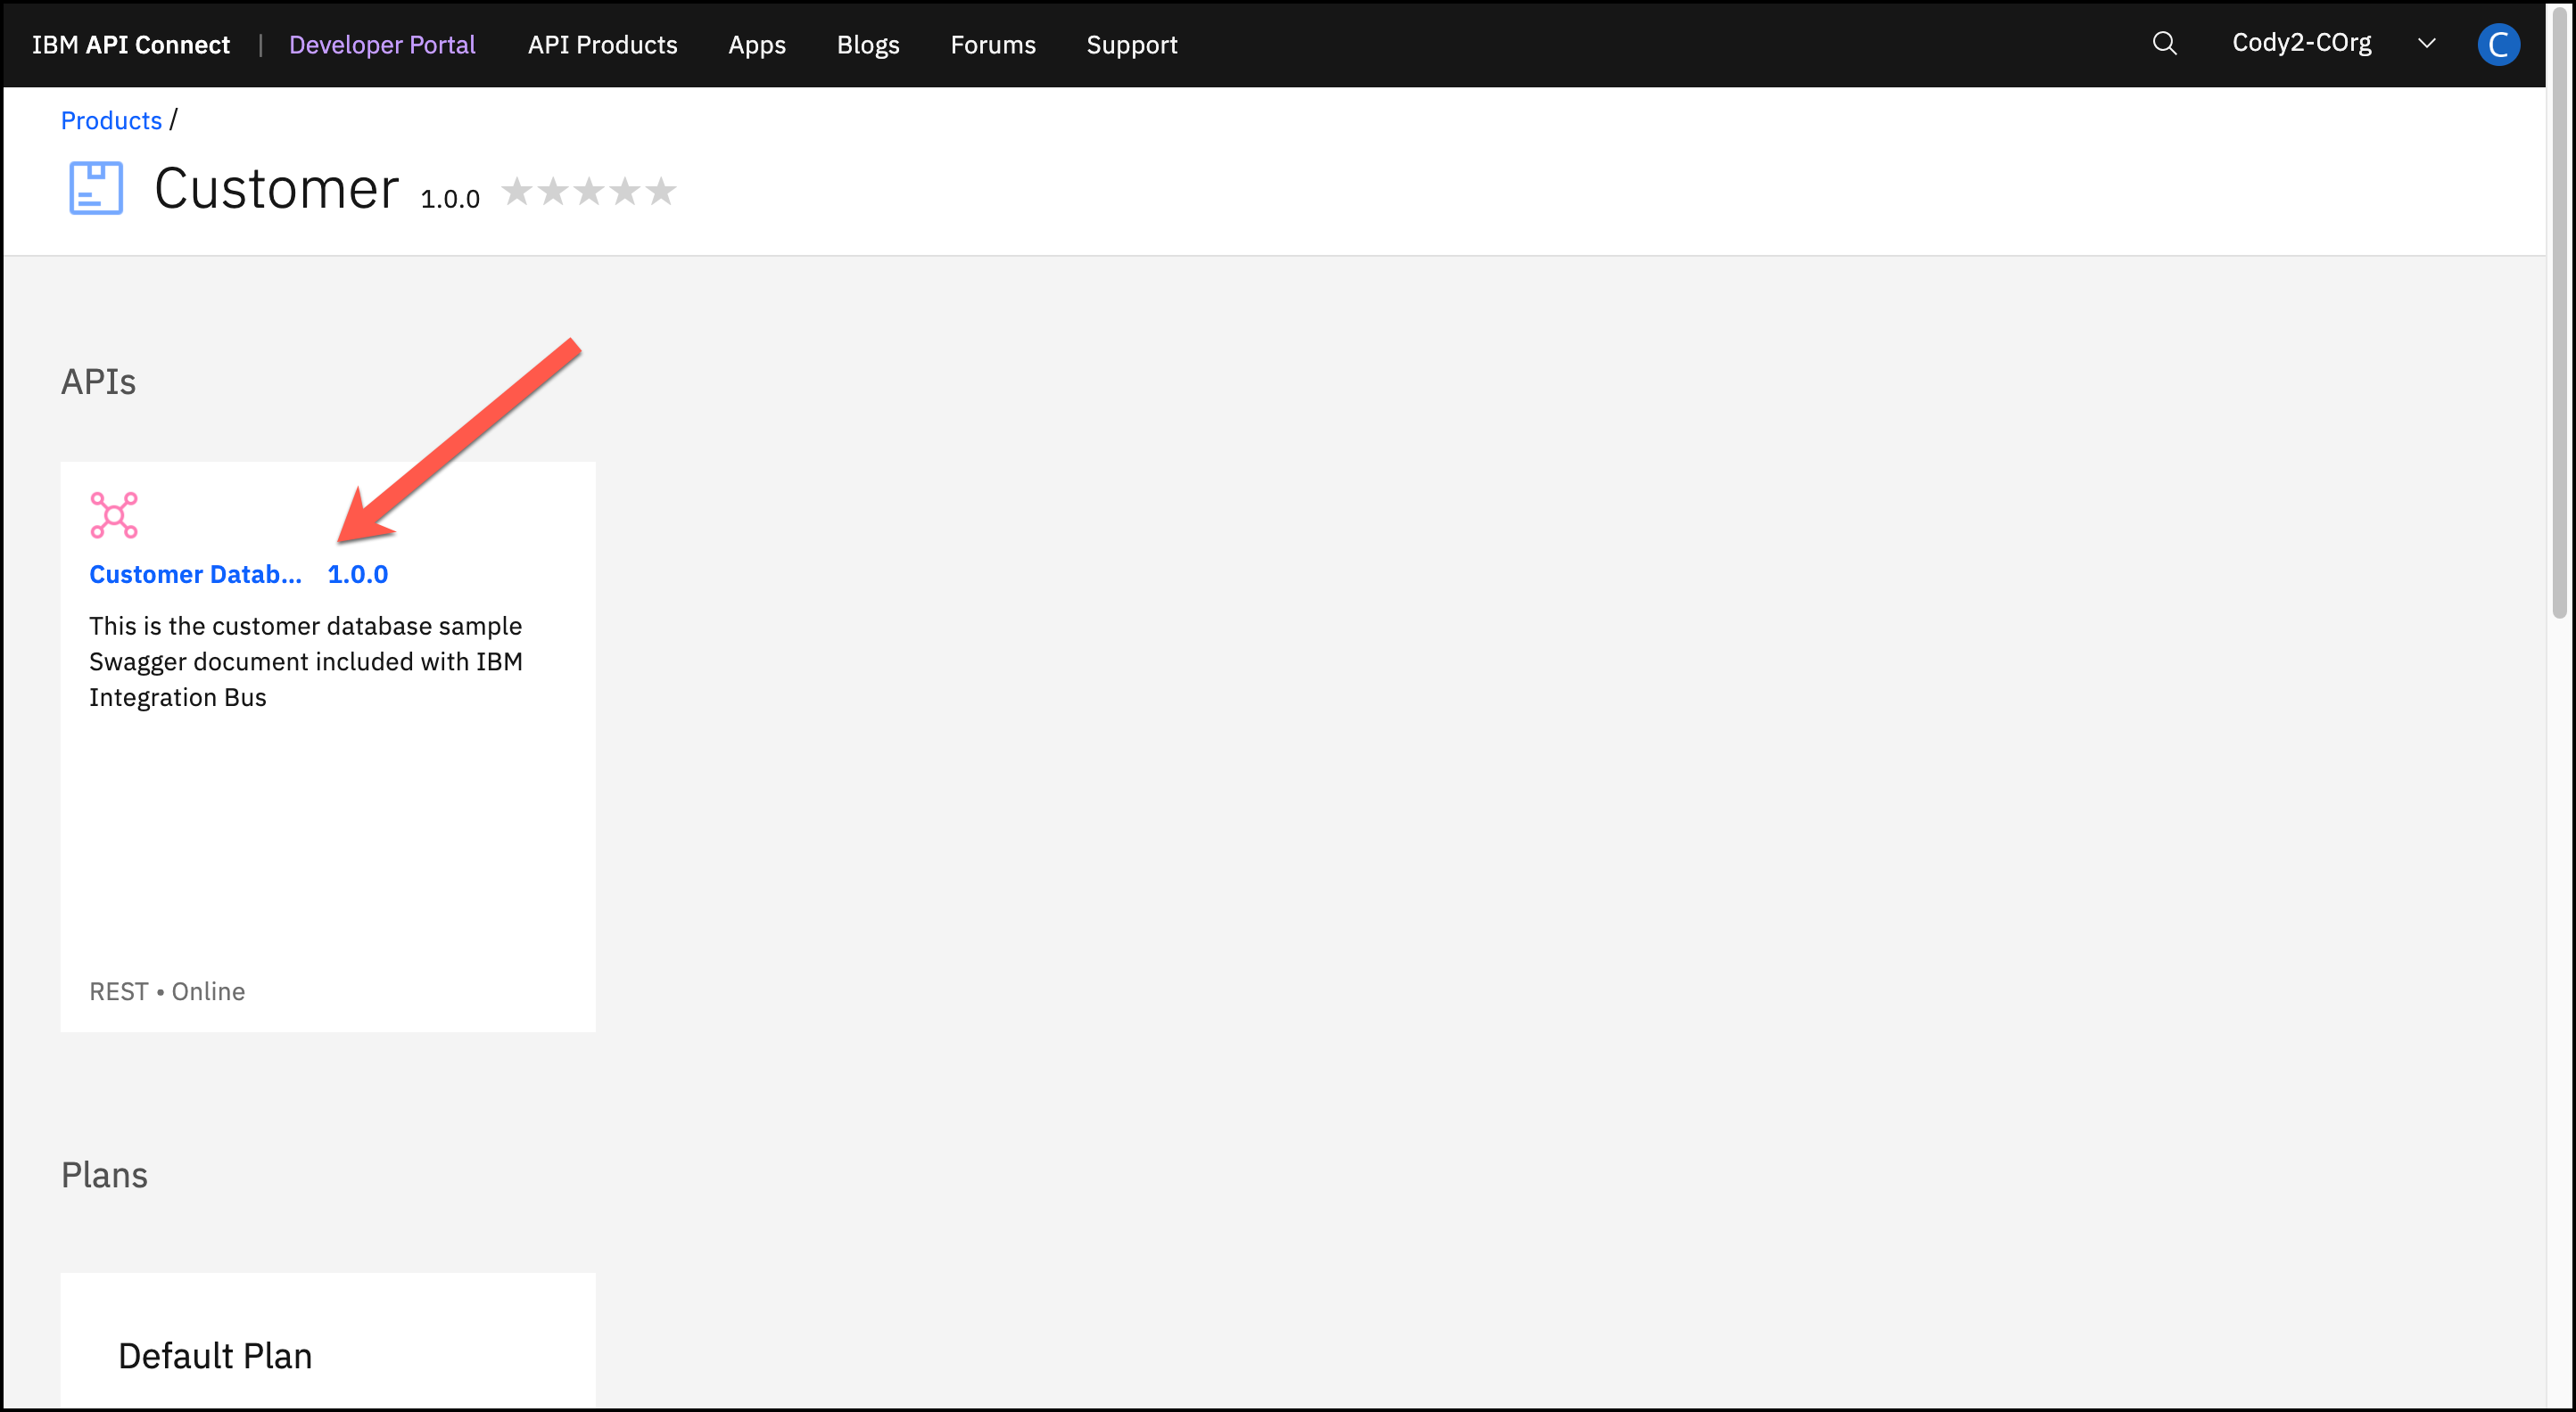This screenshot has height=1412, width=2576.
Task: Open the Customer Datab... API link
Action: (195, 575)
